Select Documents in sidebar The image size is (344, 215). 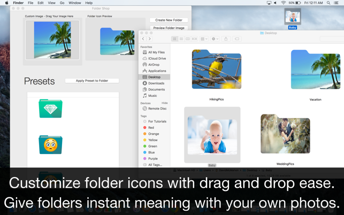pyautogui.click(x=155, y=89)
